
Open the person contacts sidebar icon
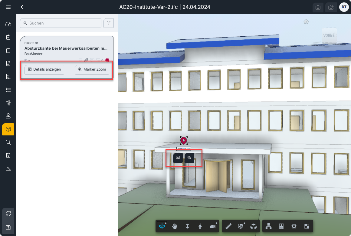(8, 116)
